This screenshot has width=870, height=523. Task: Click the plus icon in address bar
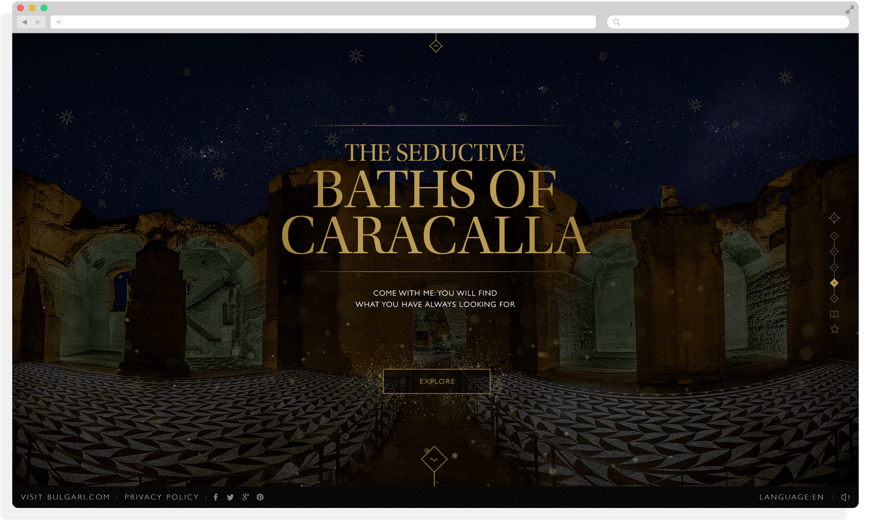59,22
